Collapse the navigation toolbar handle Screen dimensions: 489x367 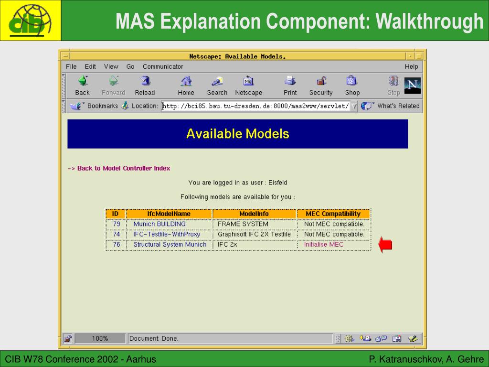[64, 86]
